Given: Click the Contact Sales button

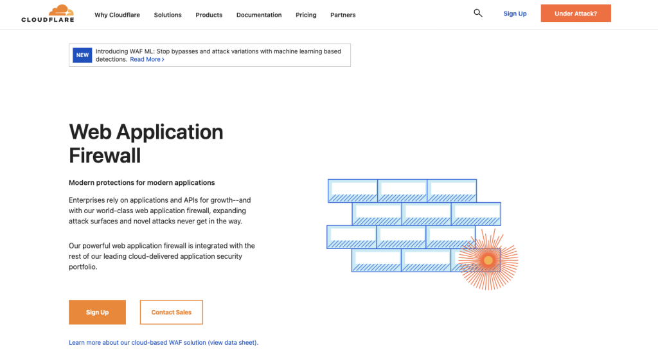Looking at the screenshot, I should point(171,312).
